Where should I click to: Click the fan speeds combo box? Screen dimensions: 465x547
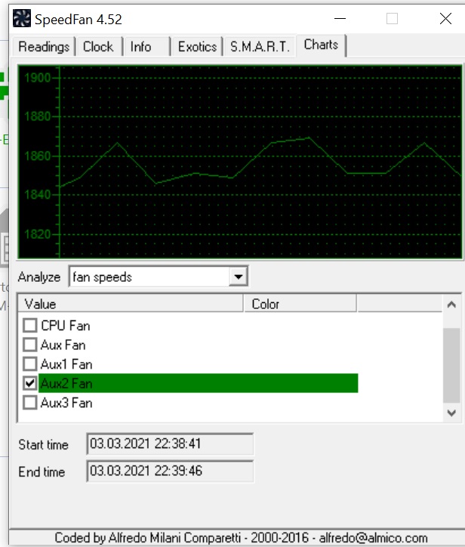[x=159, y=277]
